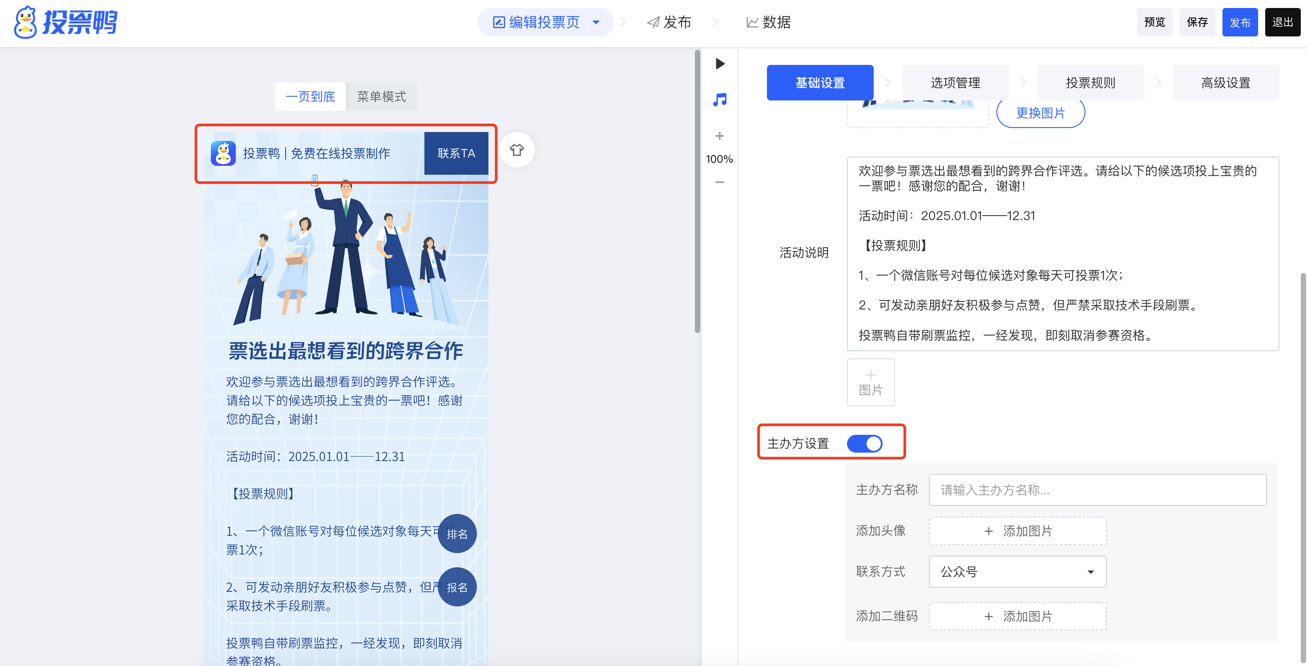The width and height of the screenshot is (1307, 666).
Task: Open the background music icon
Action: tap(719, 100)
